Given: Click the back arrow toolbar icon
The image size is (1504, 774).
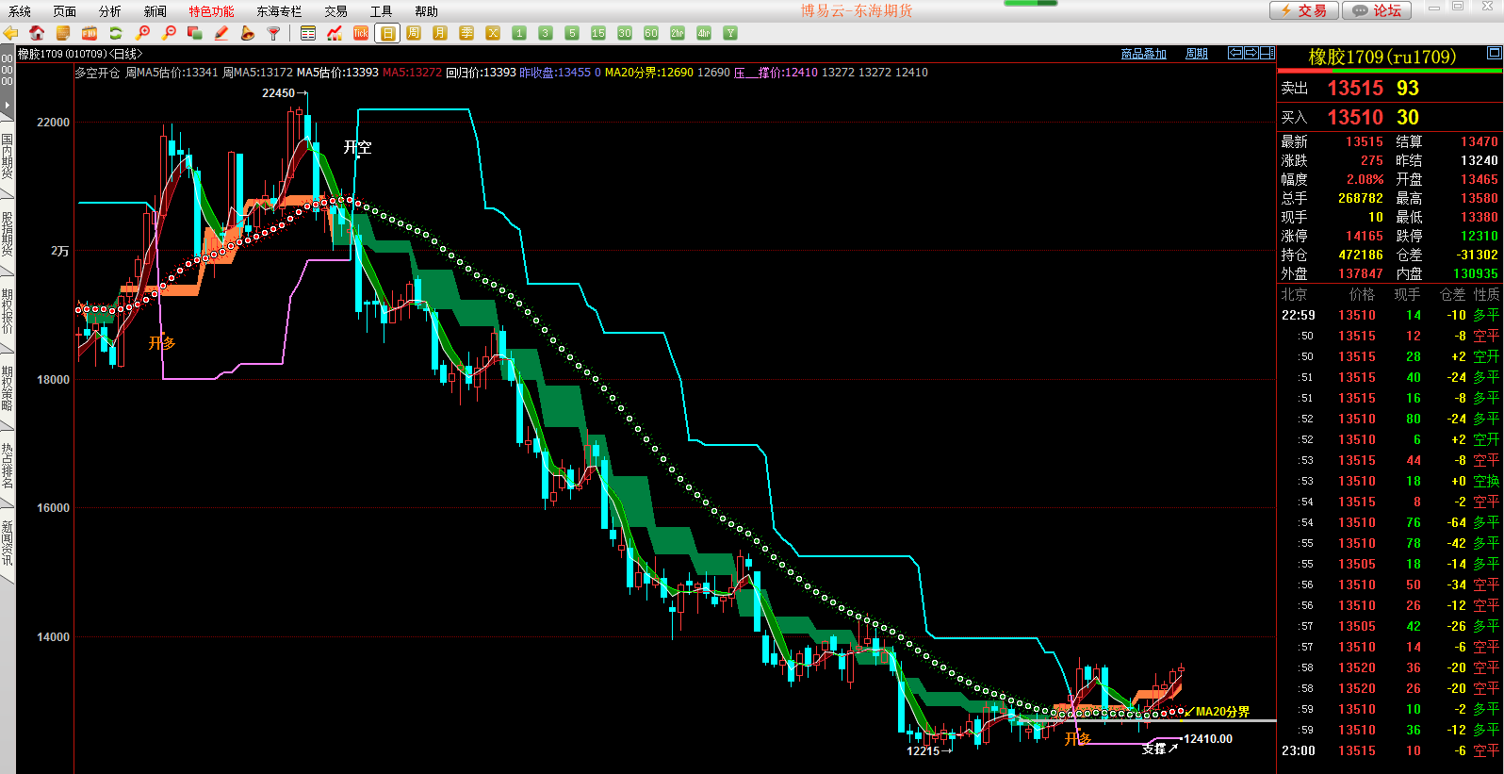Looking at the screenshot, I should point(10,33).
